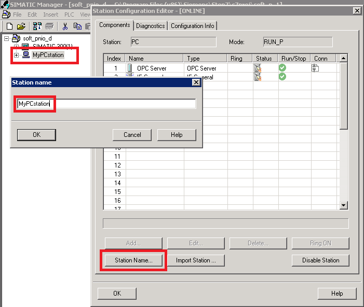The width and height of the screenshot is (364, 307).
Task: Click Help in the Station name dialog
Action: point(177,135)
